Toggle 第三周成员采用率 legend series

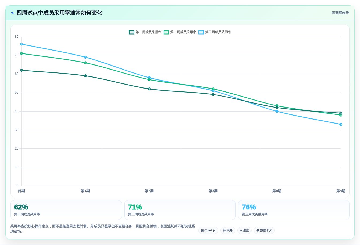215,32
